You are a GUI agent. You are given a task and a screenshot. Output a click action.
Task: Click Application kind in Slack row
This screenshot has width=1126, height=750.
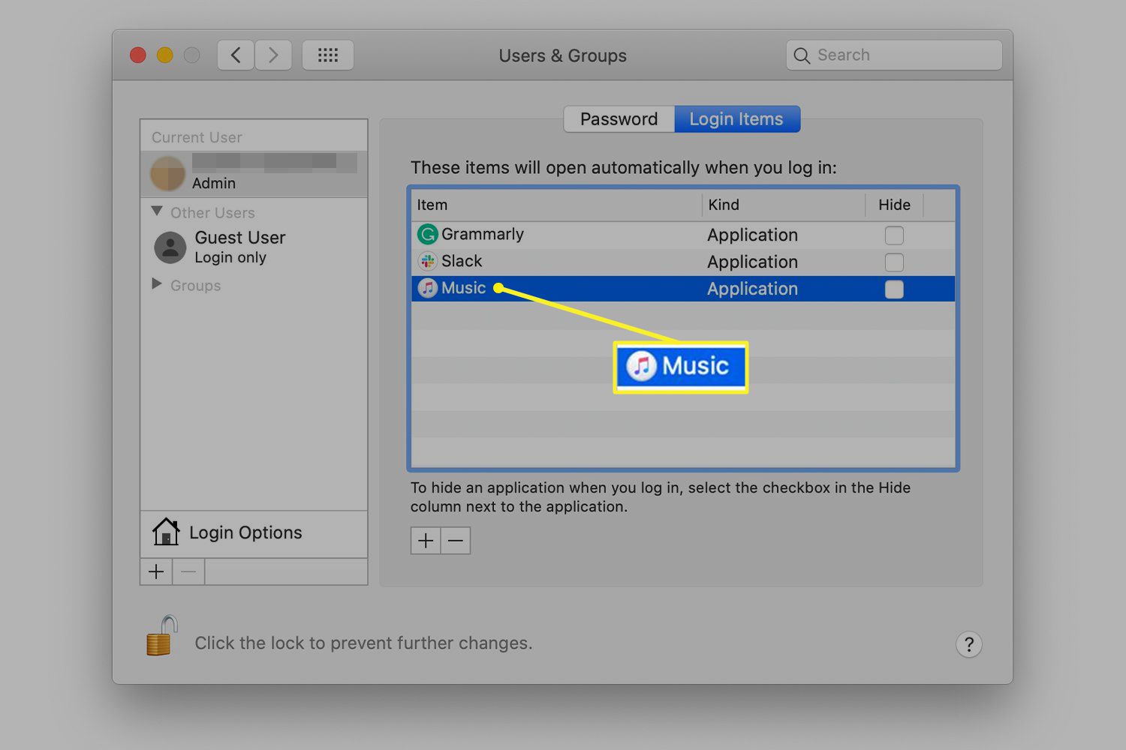point(752,262)
